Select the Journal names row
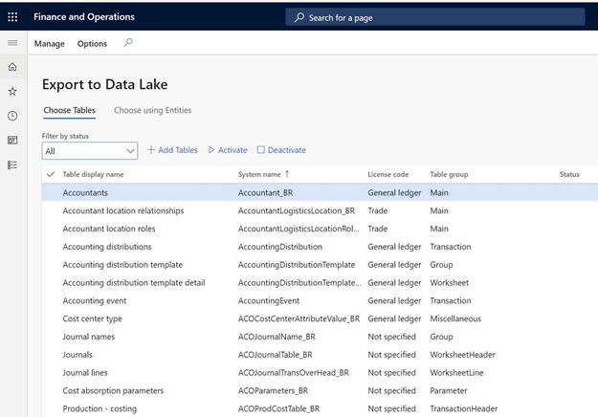The width and height of the screenshot is (598, 417). (89, 337)
